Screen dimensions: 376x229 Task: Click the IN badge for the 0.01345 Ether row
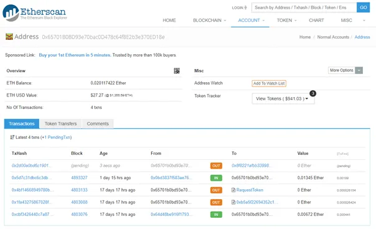click(x=216, y=178)
